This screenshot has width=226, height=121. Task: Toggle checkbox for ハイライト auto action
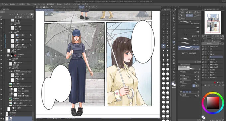pyautogui.click(x=203, y=60)
